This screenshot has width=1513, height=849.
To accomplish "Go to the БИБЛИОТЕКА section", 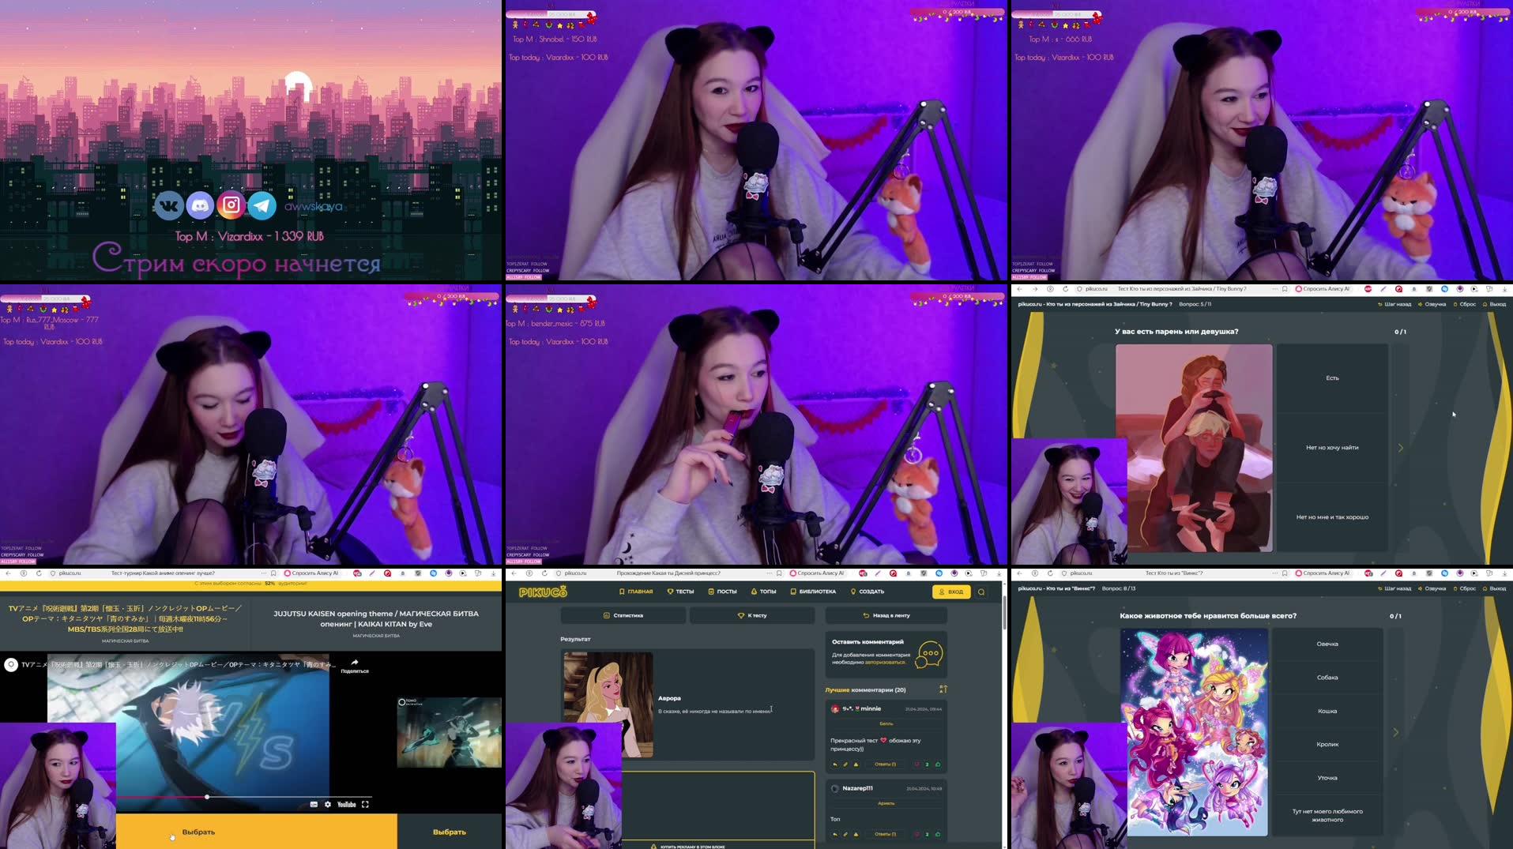I will tap(817, 592).
